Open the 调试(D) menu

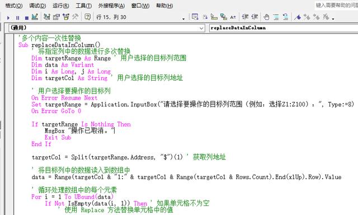[37, 6]
